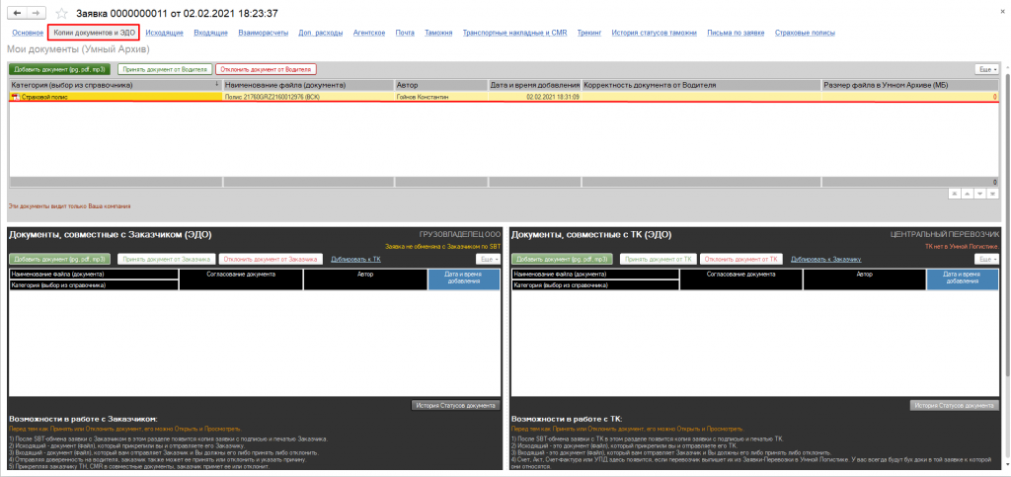Go forward with the right arrow button

point(37,13)
